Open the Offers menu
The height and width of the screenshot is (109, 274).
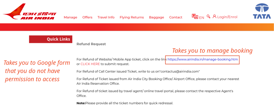[x=87, y=17]
